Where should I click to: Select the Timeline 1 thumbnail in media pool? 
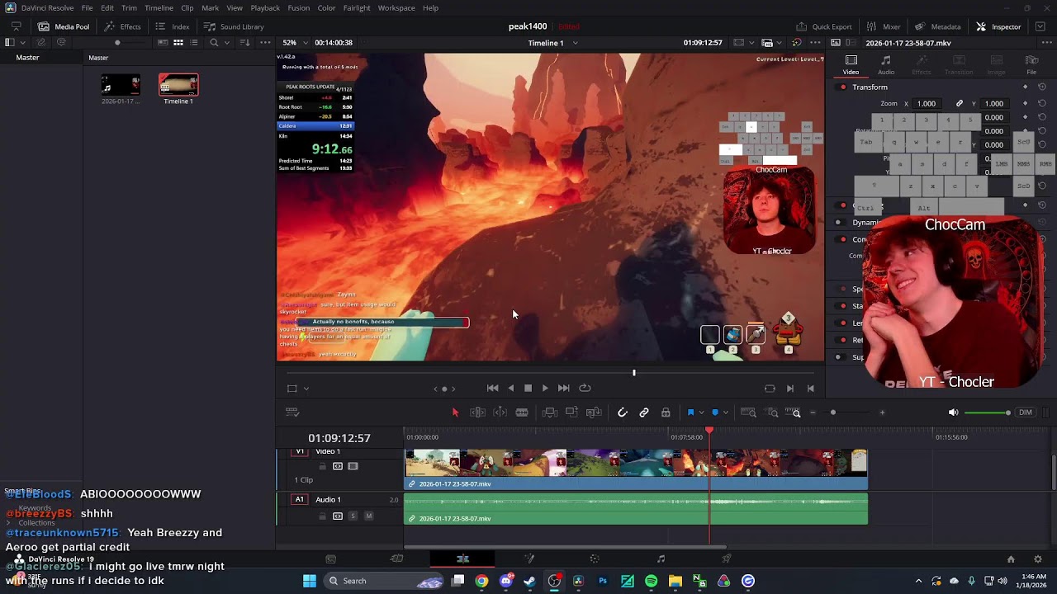pos(178,85)
